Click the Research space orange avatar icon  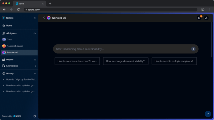pyautogui.click(x=4, y=46)
